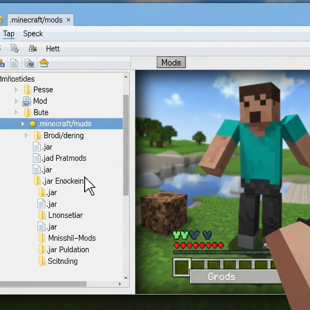Click the Mods button above the game preview

[x=171, y=62]
